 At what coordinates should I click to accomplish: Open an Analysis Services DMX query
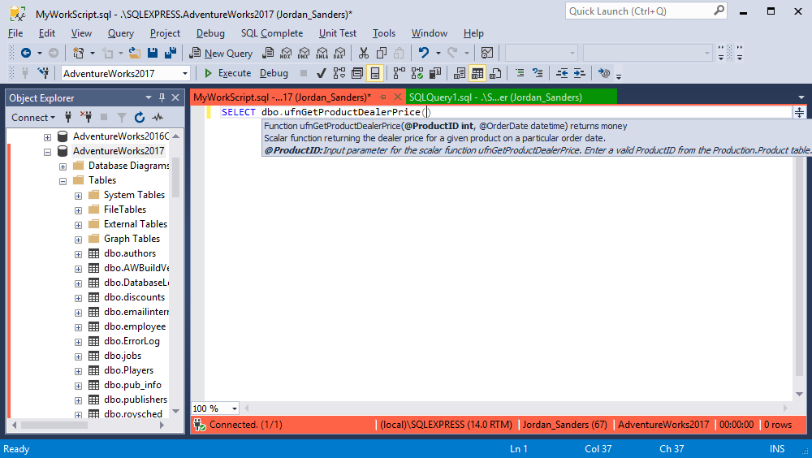(304, 53)
